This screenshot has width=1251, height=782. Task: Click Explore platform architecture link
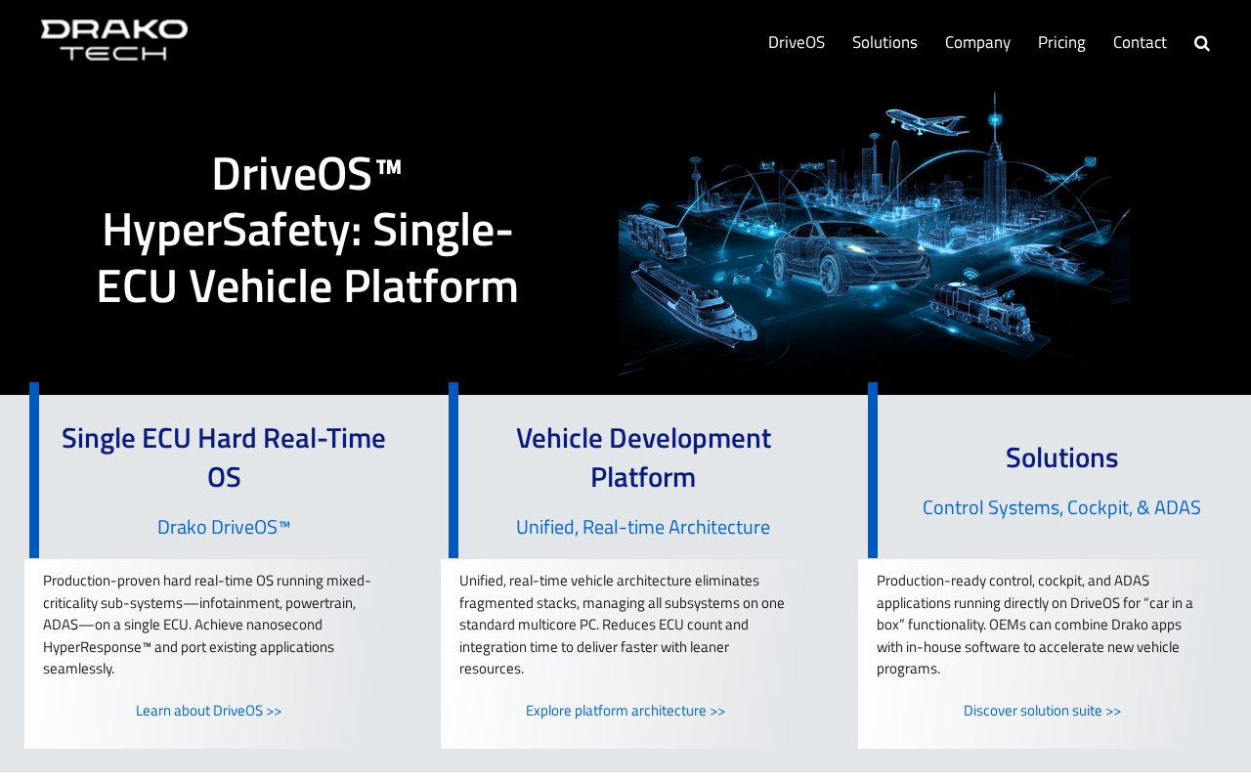pos(625,711)
